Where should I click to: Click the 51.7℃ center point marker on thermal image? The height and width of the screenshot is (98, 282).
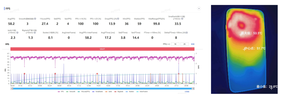coord(244,49)
